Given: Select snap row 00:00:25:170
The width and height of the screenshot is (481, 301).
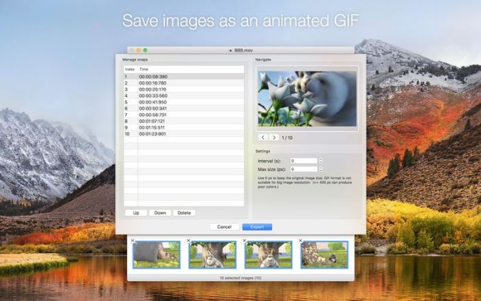Looking at the screenshot, I should (183, 89).
